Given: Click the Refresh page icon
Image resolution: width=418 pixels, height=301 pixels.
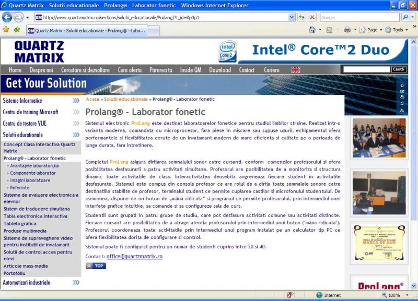Looking at the screenshot, I should pyautogui.click(x=302, y=17).
